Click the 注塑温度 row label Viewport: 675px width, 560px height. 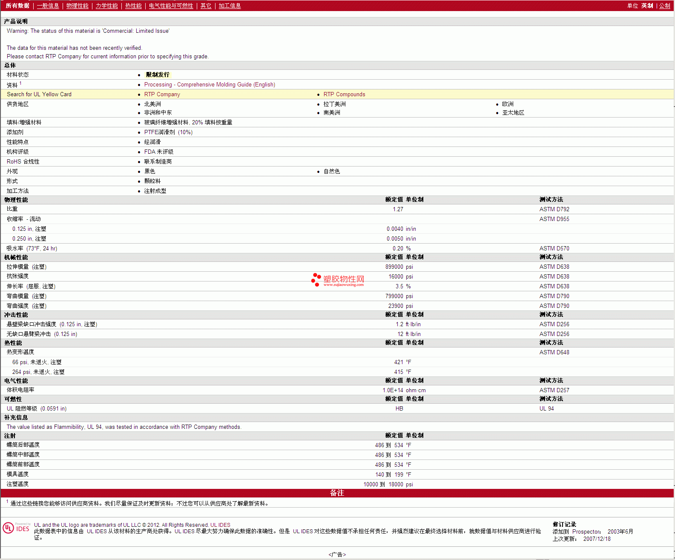coord(17,484)
